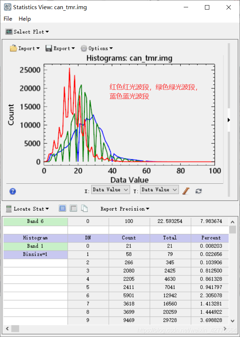240x337 pixels.
Task: Click the refresh plot arrows icon
Action: click(198, 191)
